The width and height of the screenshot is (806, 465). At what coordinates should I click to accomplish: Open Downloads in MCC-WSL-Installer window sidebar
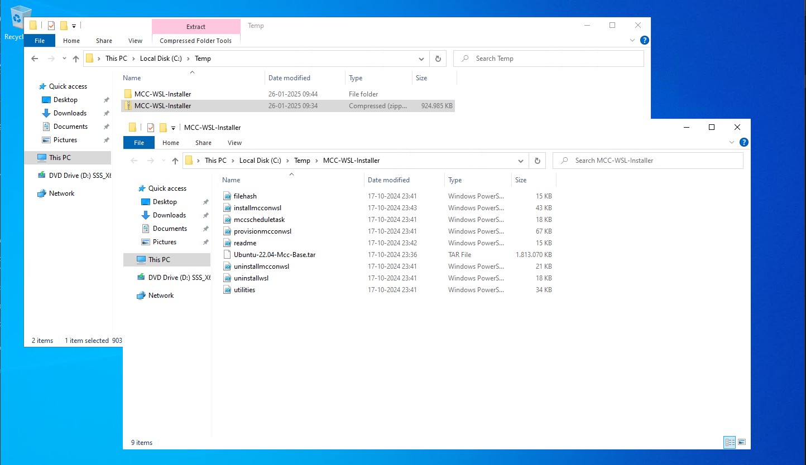click(169, 215)
